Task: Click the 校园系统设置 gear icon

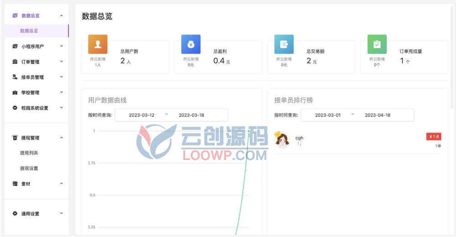Action: click(15, 108)
